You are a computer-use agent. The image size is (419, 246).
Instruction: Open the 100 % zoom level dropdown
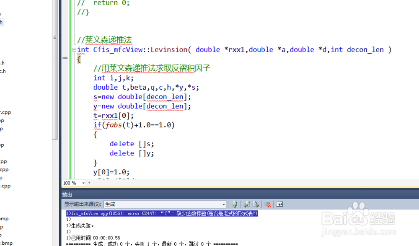(x=83, y=183)
